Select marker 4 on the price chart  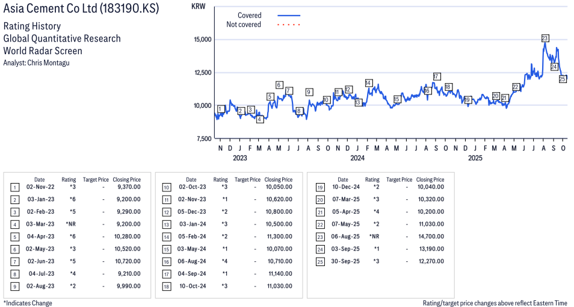pyautogui.click(x=259, y=119)
